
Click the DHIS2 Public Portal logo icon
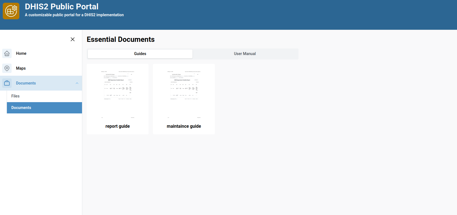click(x=11, y=11)
